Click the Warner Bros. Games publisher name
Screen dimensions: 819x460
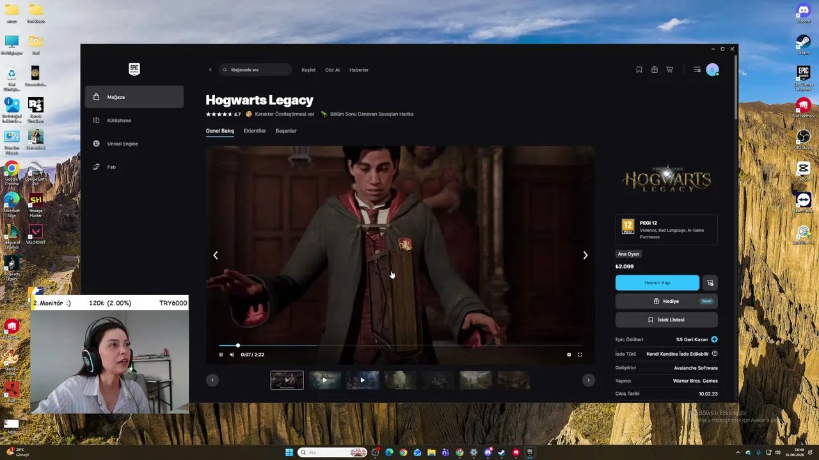[x=694, y=381]
